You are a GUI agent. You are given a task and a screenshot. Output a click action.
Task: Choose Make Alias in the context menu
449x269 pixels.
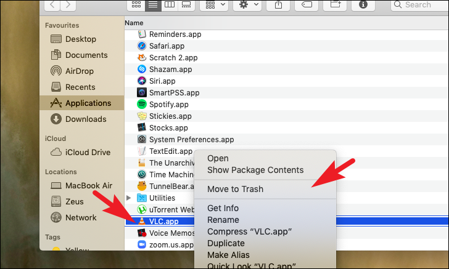pyautogui.click(x=265, y=255)
